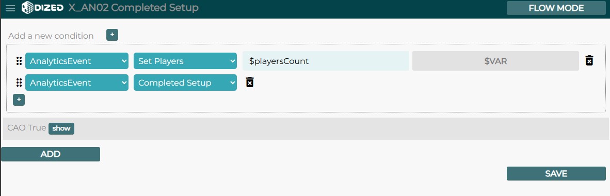
Task: Add new action row with plus button
Action: coord(19,100)
